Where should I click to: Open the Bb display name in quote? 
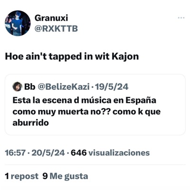tap(29, 86)
